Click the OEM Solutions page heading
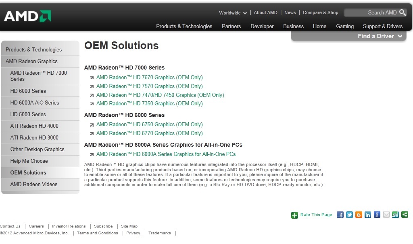The width and height of the screenshot is (413, 244). [121, 45]
